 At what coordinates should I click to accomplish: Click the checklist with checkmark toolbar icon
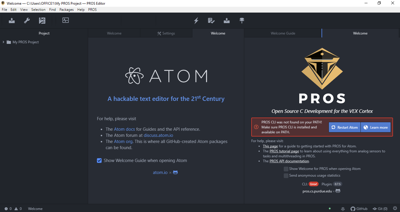211,20
